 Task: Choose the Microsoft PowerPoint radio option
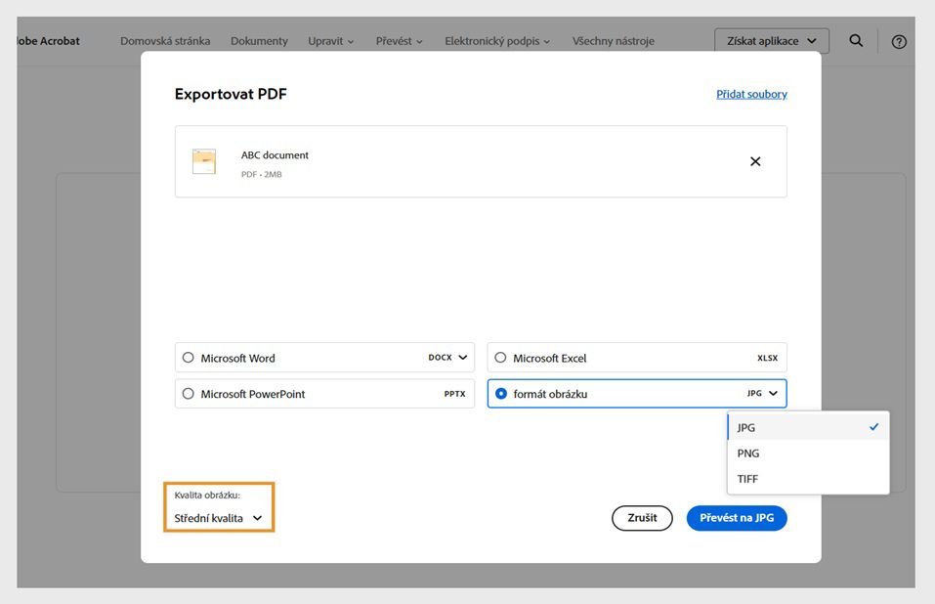pos(189,394)
